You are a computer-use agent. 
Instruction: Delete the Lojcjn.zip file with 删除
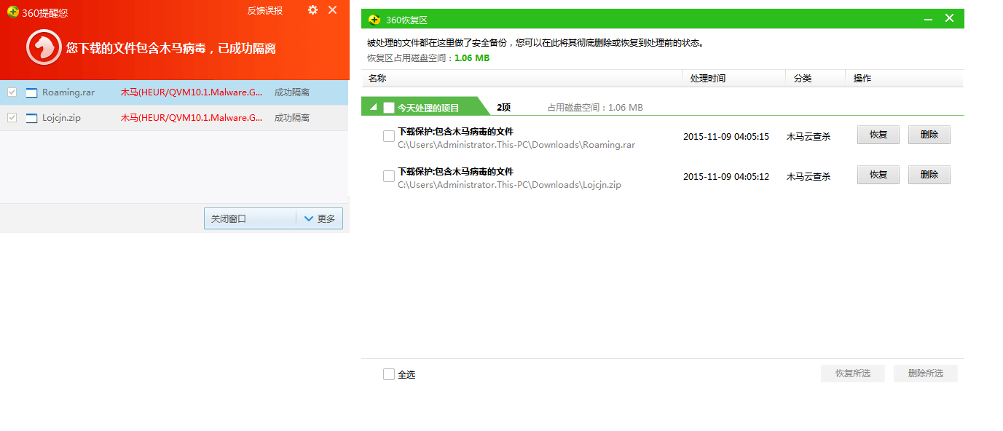[x=929, y=175]
